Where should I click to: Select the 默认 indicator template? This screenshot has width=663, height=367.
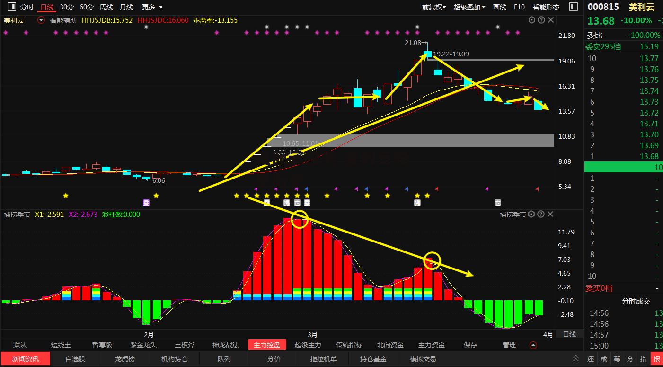coord(20,345)
